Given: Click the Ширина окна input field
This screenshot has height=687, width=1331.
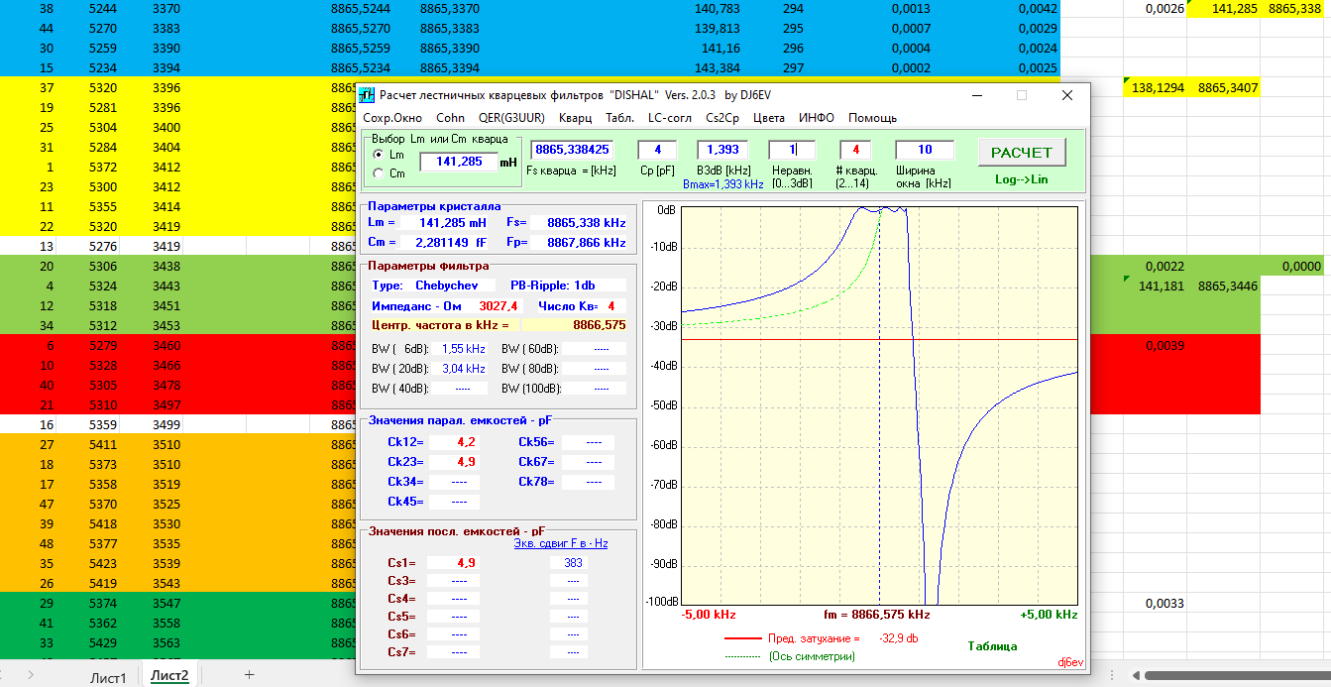Looking at the screenshot, I should [924, 150].
